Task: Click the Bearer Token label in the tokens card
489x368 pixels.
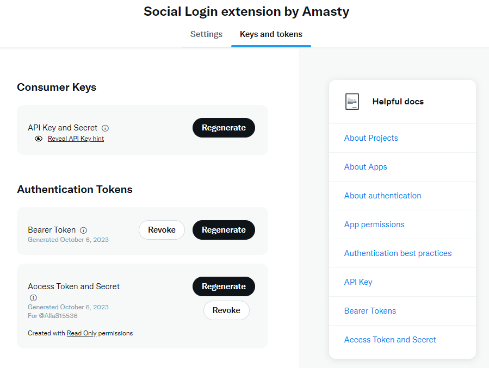Action: point(52,230)
